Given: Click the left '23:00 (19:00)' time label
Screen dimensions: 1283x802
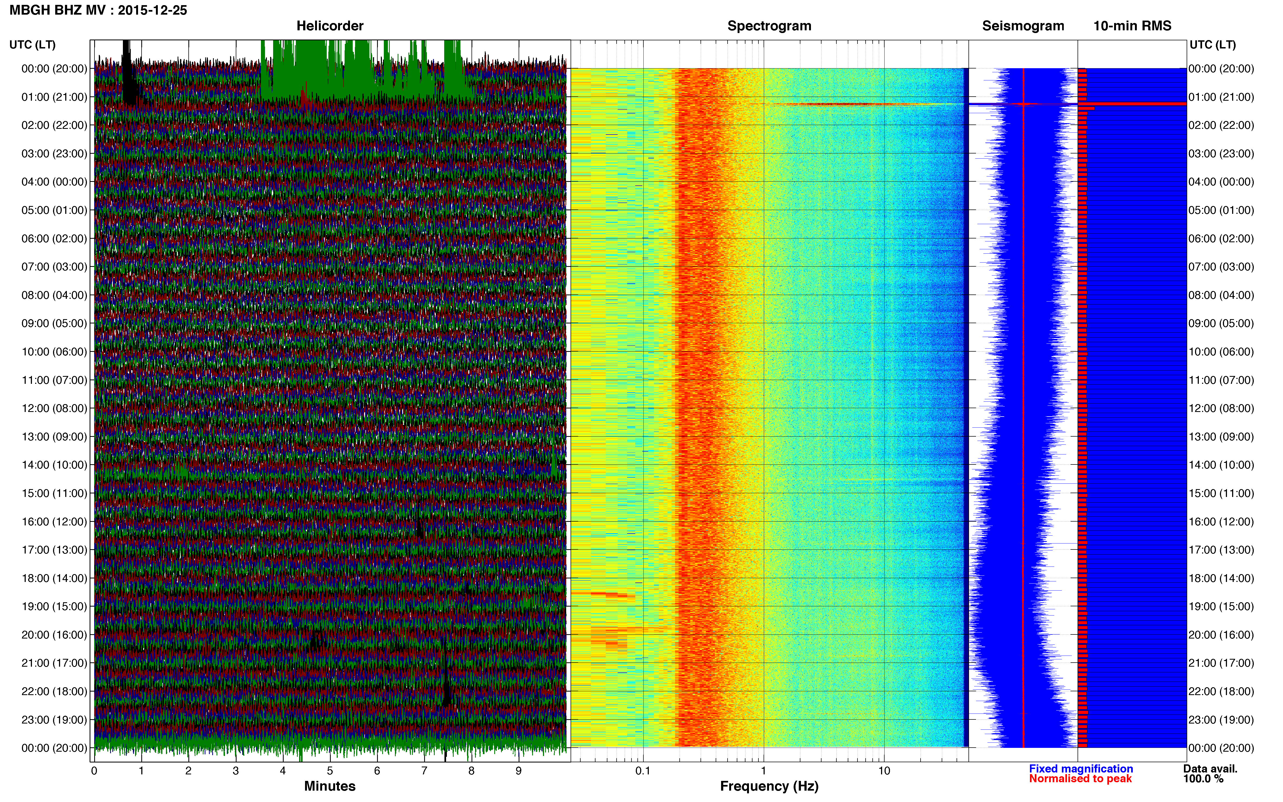Looking at the screenshot, I should pyautogui.click(x=54, y=720).
